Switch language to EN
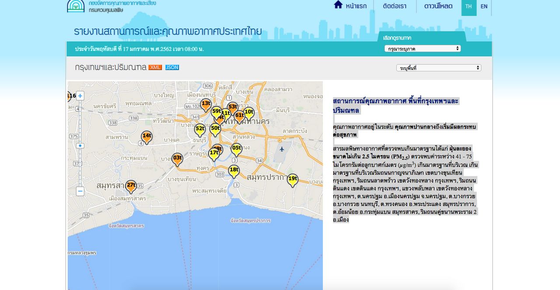The width and height of the screenshot is (560, 290). click(x=484, y=7)
